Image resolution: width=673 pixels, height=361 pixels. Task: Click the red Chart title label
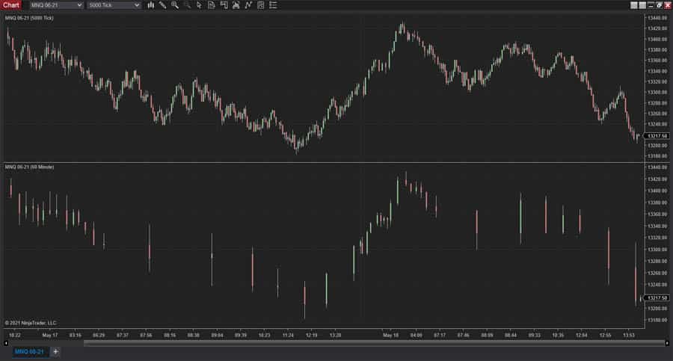10,5
